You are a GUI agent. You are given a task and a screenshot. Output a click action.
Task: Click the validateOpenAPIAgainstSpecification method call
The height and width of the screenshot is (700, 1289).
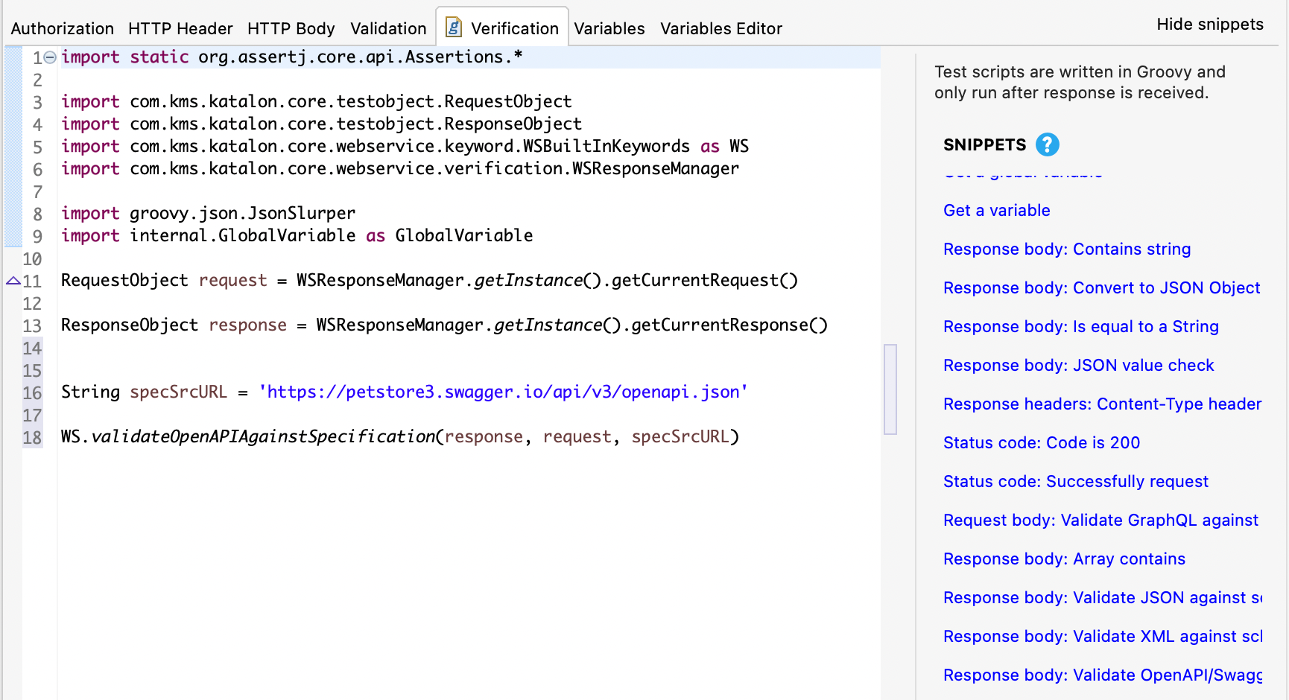click(262, 436)
